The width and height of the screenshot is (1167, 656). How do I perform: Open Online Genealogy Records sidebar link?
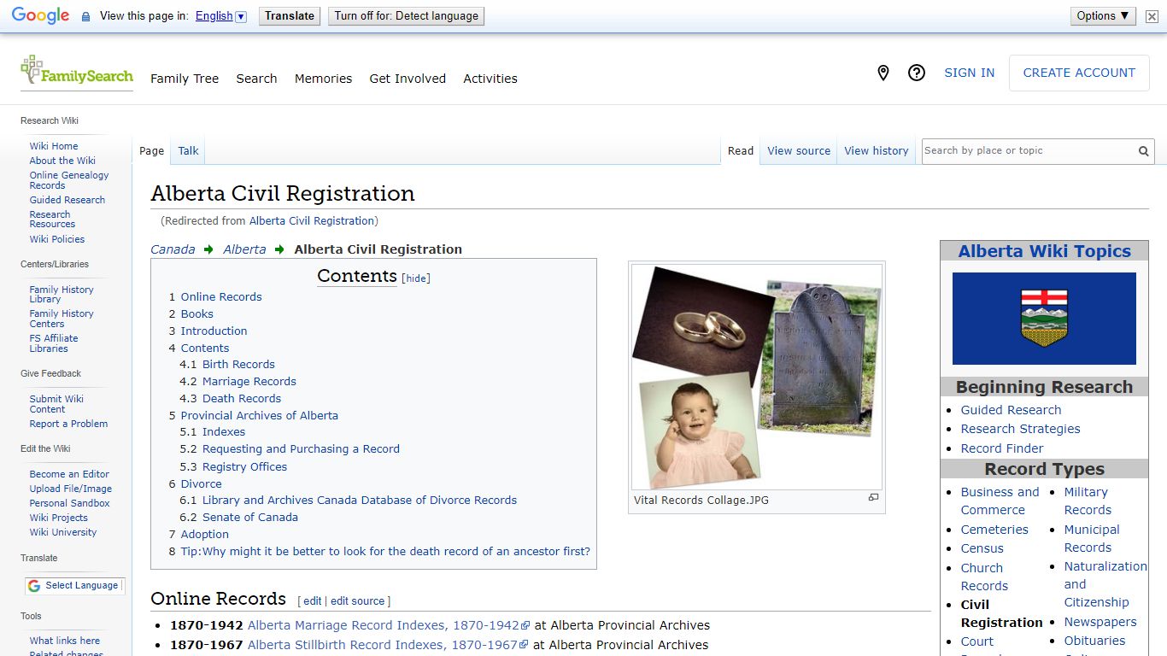[x=69, y=180]
